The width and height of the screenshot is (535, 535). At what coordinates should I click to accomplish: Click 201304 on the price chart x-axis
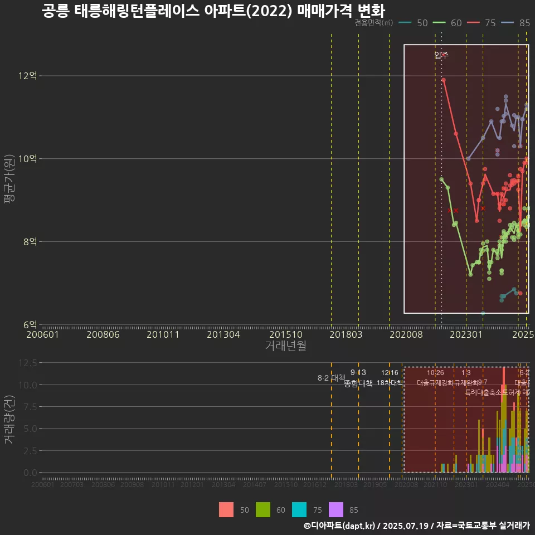pyautogui.click(x=223, y=334)
